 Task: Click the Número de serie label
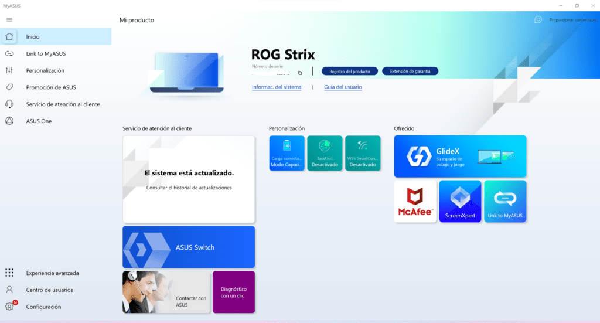(x=267, y=66)
